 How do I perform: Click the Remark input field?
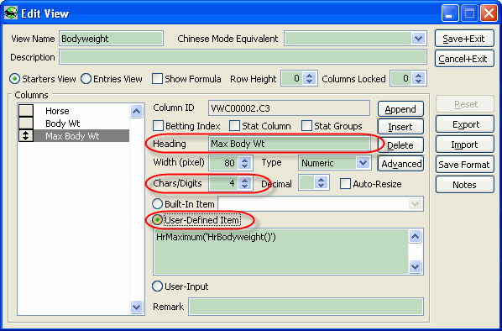(306, 307)
